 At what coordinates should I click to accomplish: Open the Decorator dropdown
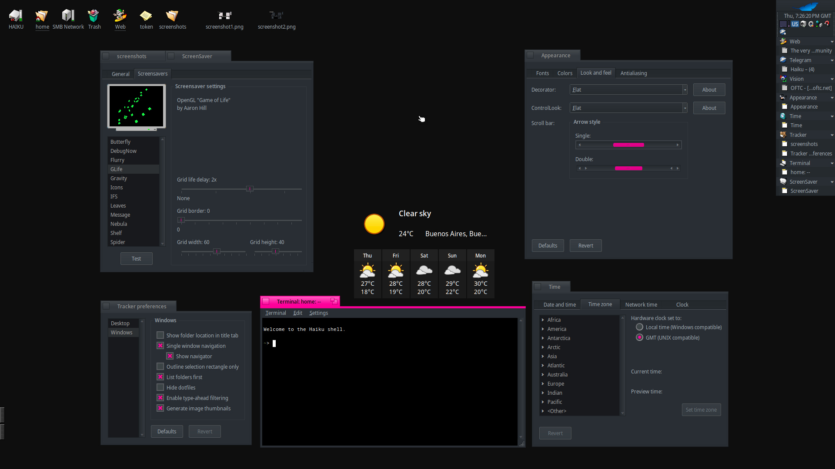pyautogui.click(x=628, y=89)
